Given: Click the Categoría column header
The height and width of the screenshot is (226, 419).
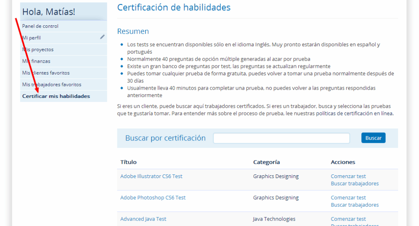Looking at the screenshot, I should point(266,162).
